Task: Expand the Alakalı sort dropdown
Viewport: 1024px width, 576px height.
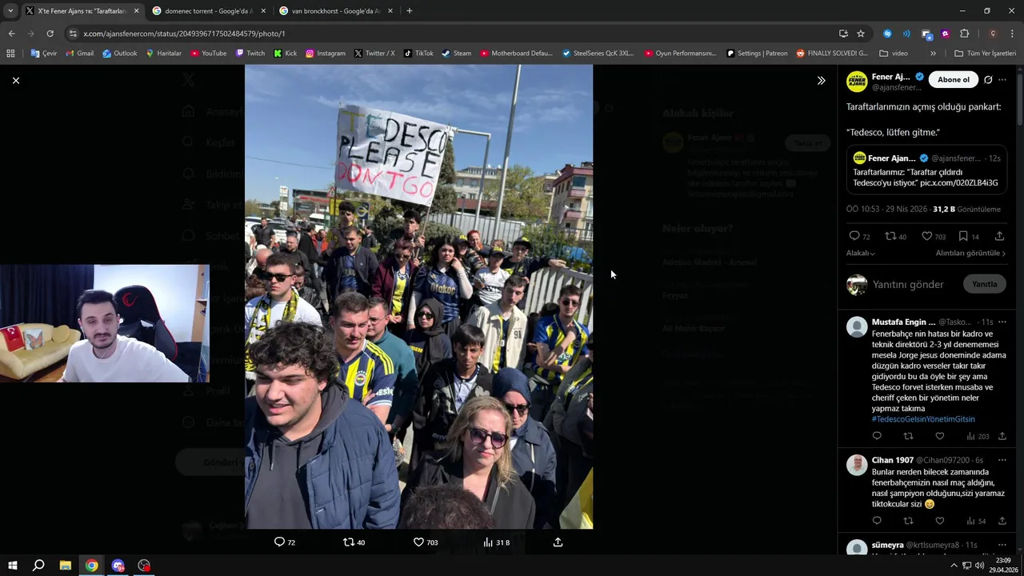Action: [x=861, y=253]
